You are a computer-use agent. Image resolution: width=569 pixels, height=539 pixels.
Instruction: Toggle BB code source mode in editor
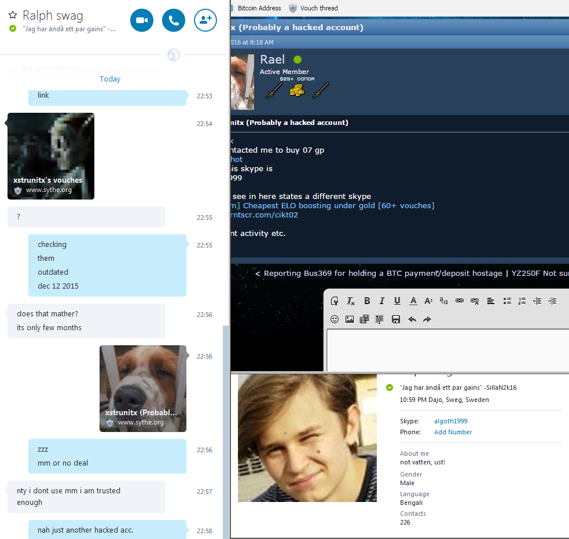[335, 301]
